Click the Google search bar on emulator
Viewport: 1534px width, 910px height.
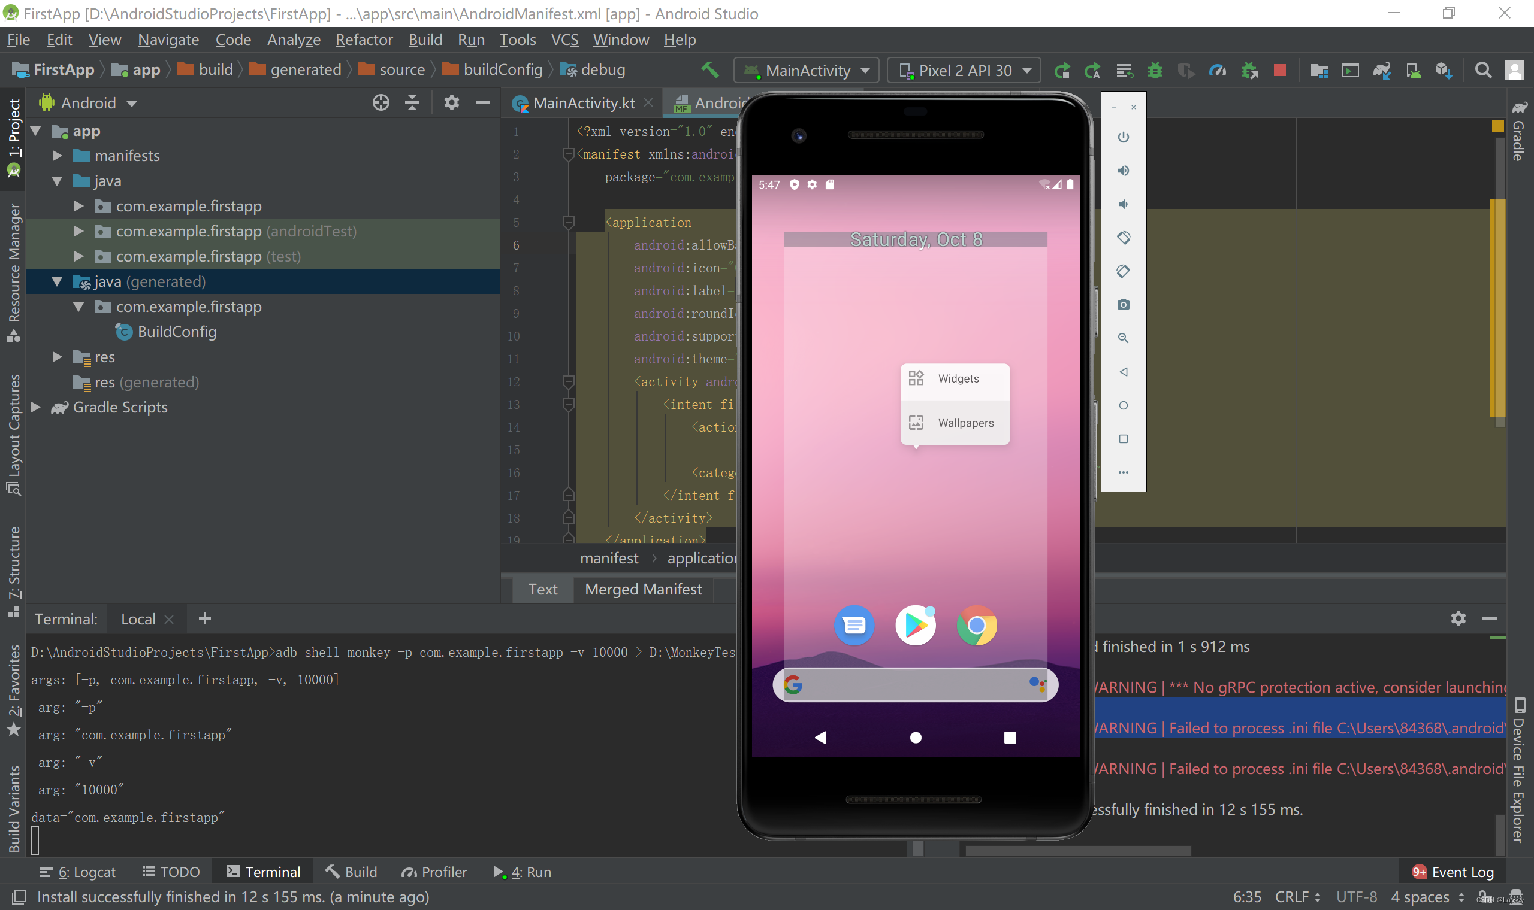(x=914, y=684)
